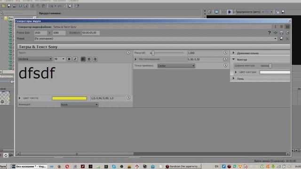Toggle anchor point animation clock icon
The image size is (301, 169).
tap(226, 66)
